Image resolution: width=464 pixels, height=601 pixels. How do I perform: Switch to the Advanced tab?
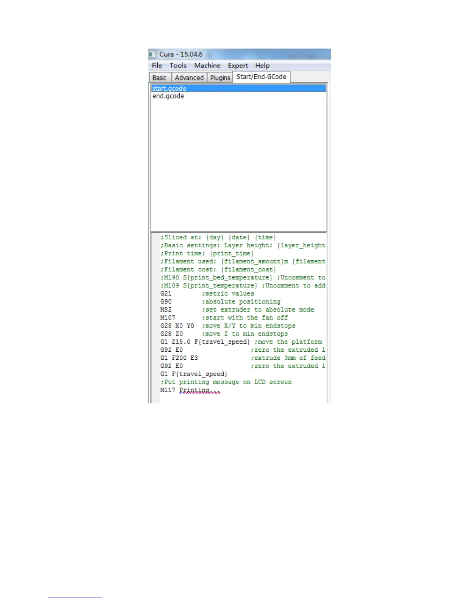(x=189, y=77)
